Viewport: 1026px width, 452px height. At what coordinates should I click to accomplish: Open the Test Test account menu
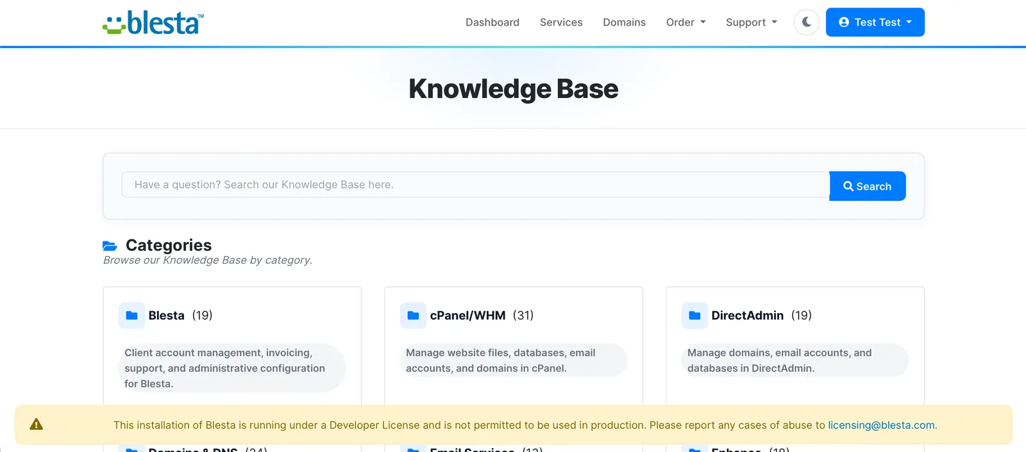point(875,22)
